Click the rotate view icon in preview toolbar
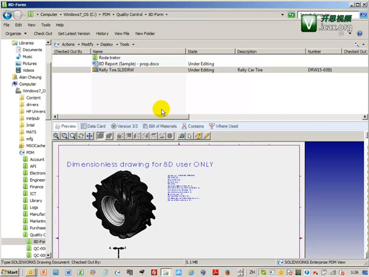This screenshot has height=277, width=369. click(x=82, y=136)
